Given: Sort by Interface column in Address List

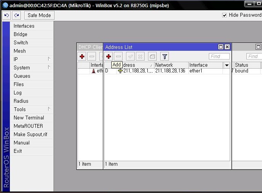Looking at the screenshot, I should pyautogui.click(x=206, y=65).
